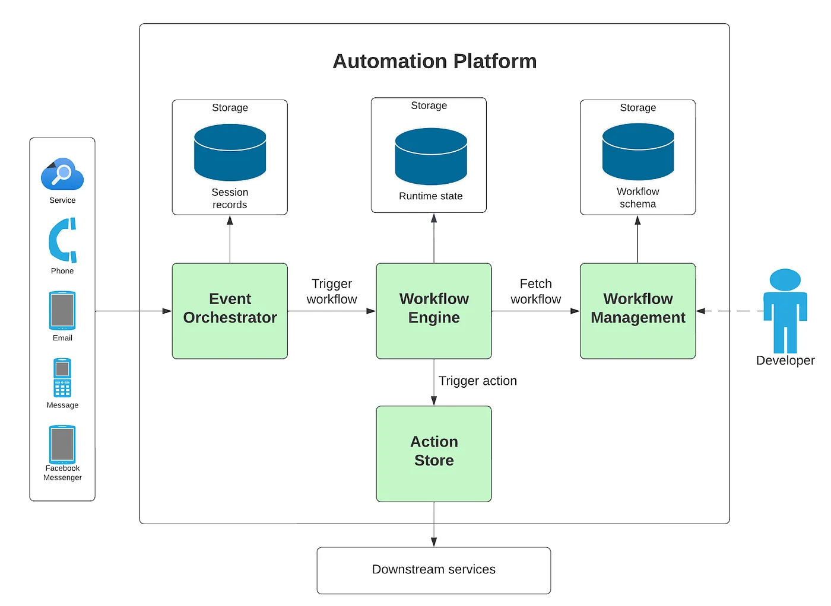Click the Event Orchestrator component box
The height and width of the screenshot is (606, 831).
[x=230, y=311]
